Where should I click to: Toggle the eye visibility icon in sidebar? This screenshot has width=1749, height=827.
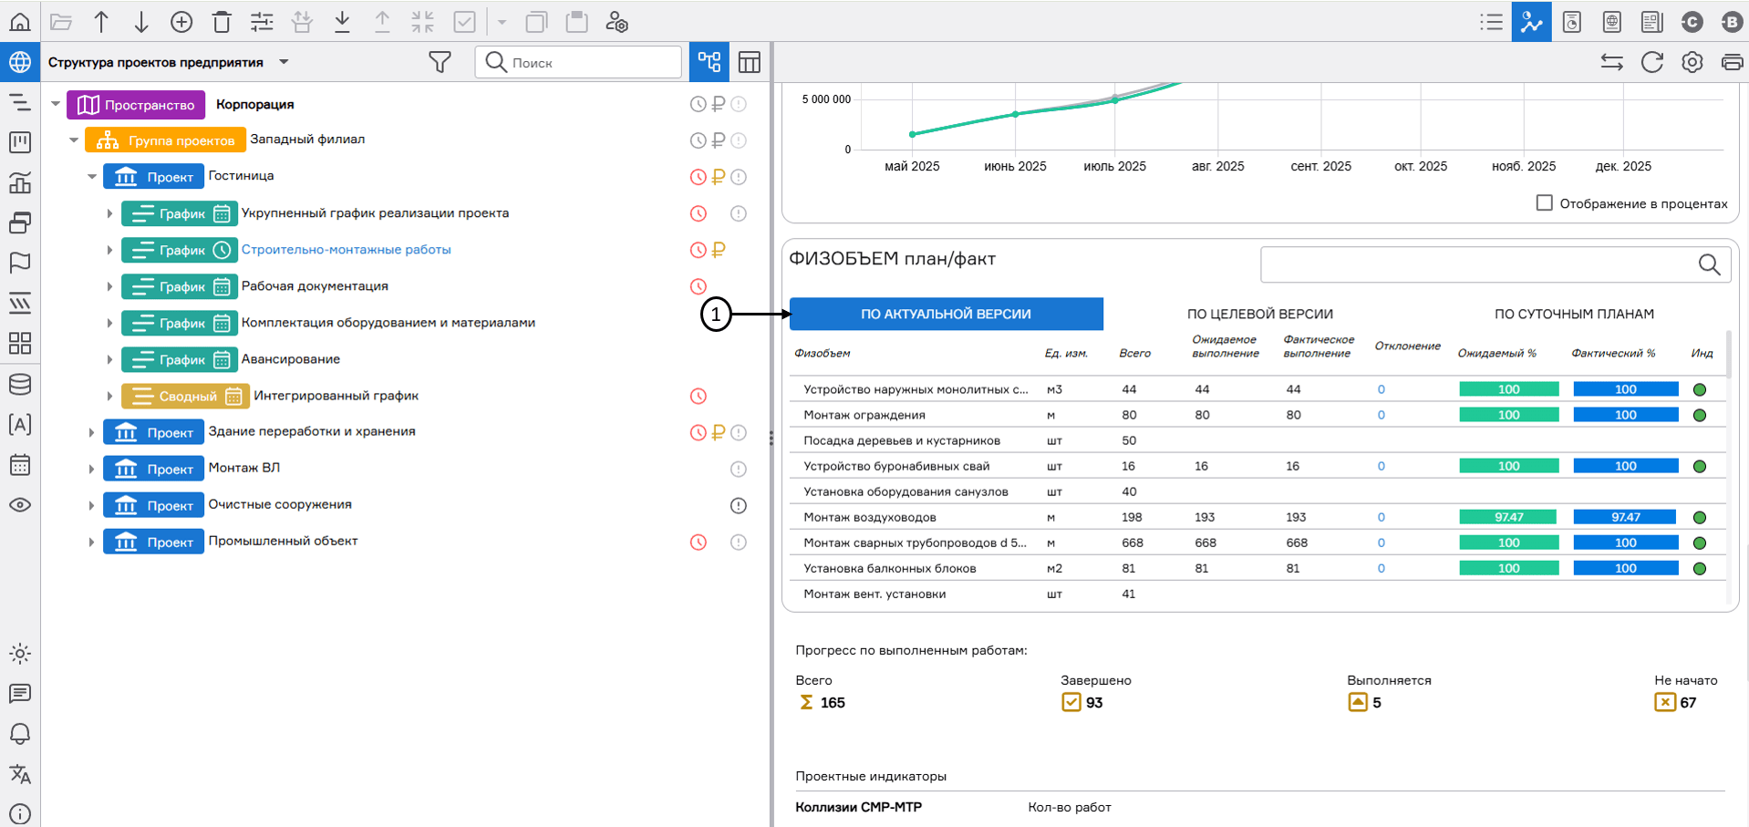click(x=19, y=505)
